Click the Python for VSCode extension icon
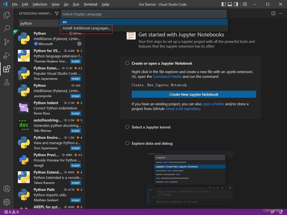 [x=24, y=56]
